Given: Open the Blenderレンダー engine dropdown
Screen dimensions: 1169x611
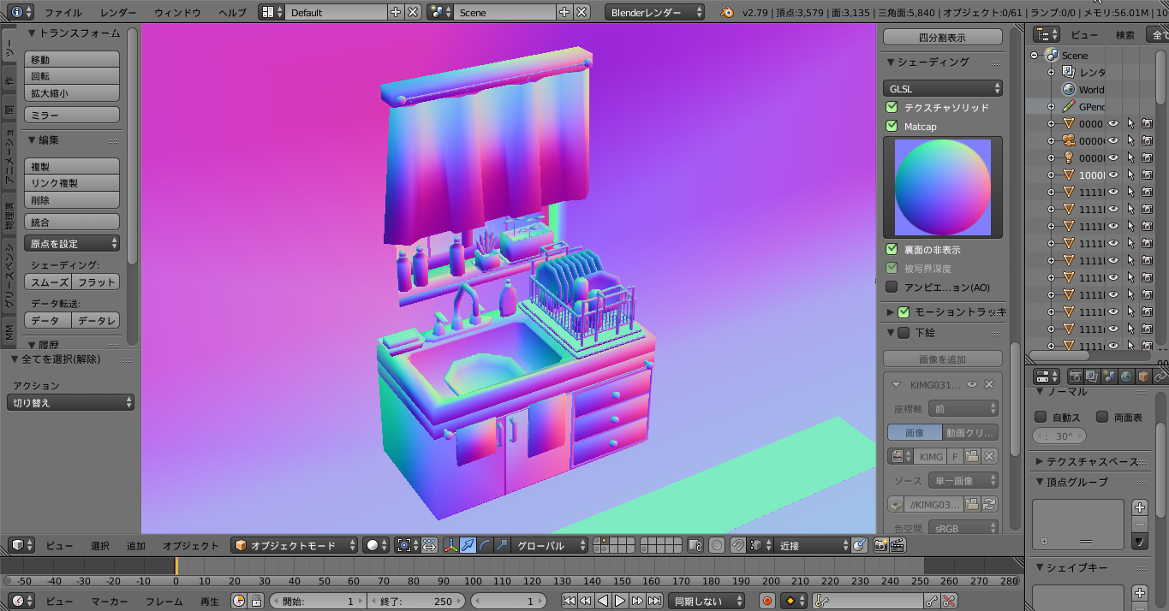Looking at the screenshot, I should [x=654, y=12].
